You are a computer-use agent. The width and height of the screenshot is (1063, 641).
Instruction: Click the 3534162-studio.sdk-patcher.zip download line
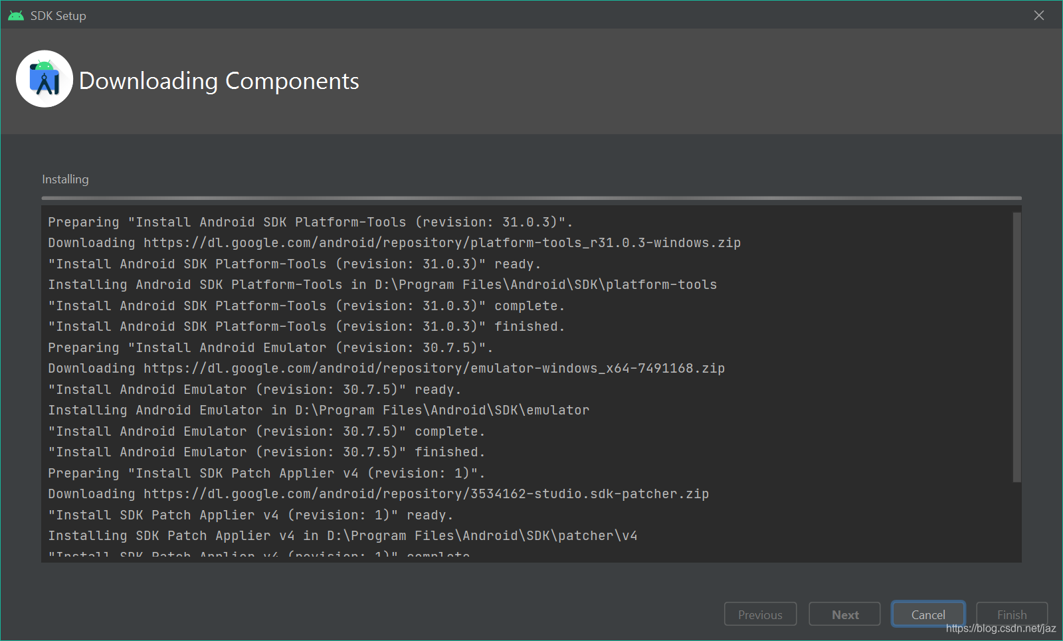point(378,494)
